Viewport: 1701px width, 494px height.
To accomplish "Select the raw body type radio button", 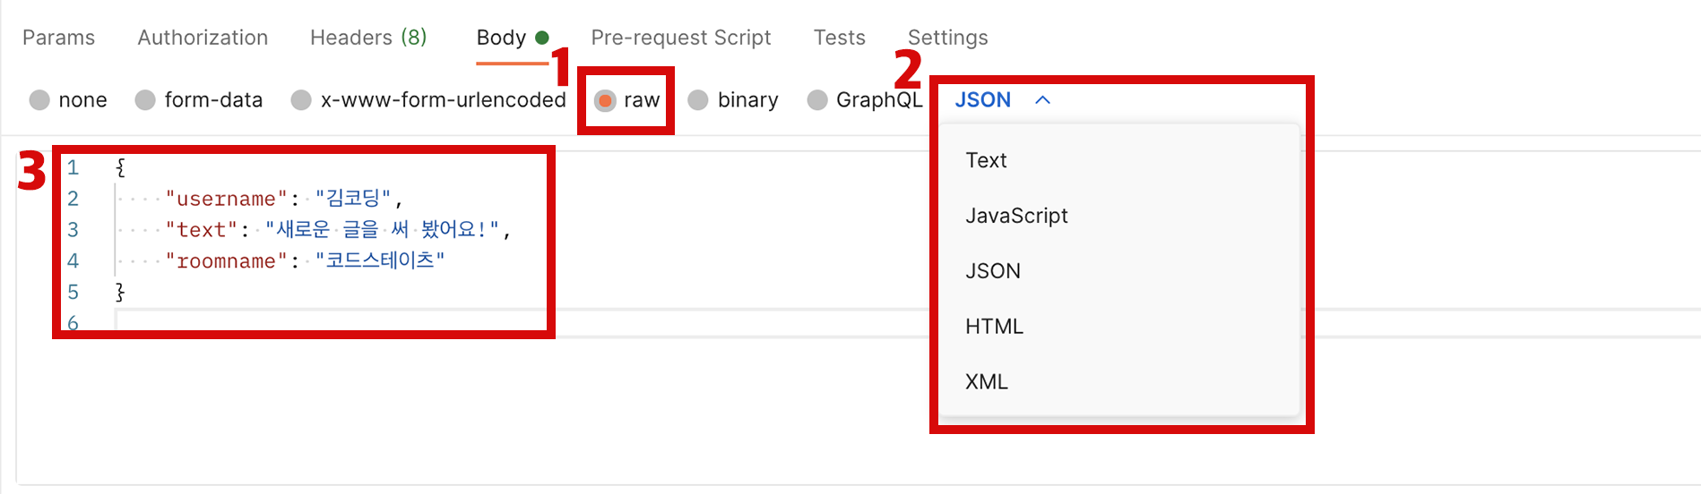I will [606, 100].
